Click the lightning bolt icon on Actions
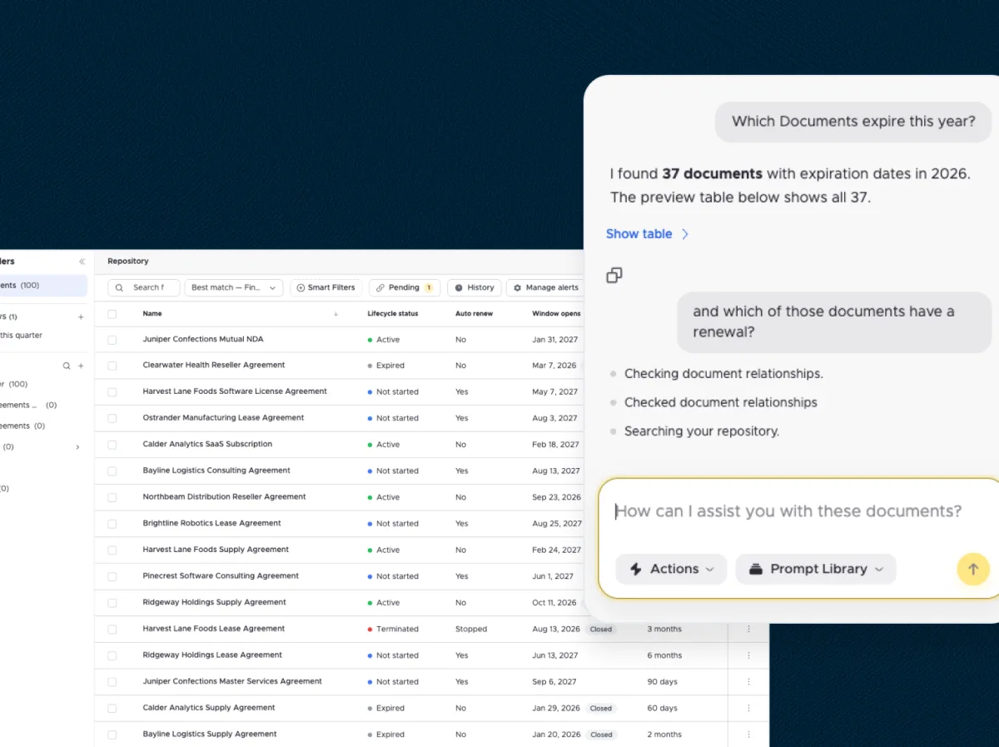Image resolution: width=999 pixels, height=747 pixels. pyautogui.click(x=636, y=569)
